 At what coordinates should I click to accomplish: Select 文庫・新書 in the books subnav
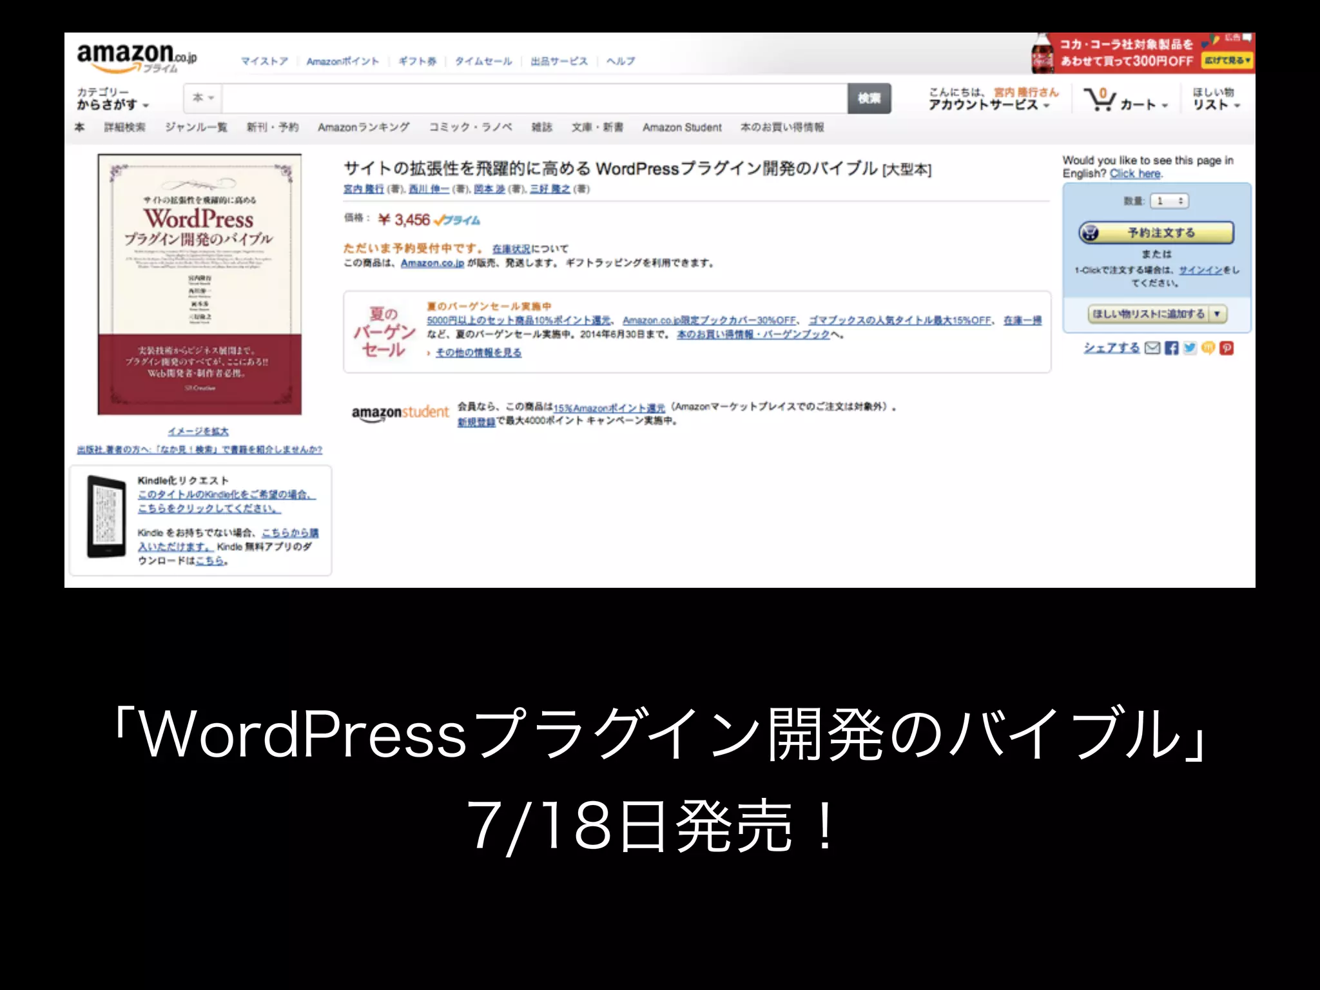pyautogui.click(x=597, y=128)
